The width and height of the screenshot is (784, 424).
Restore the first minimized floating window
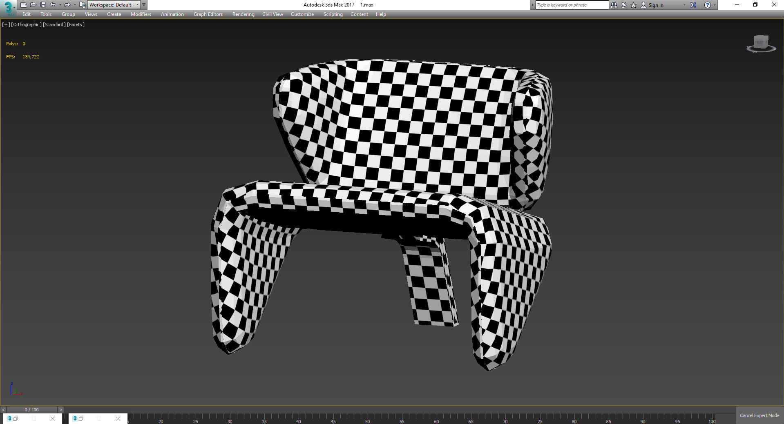click(x=16, y=419)
